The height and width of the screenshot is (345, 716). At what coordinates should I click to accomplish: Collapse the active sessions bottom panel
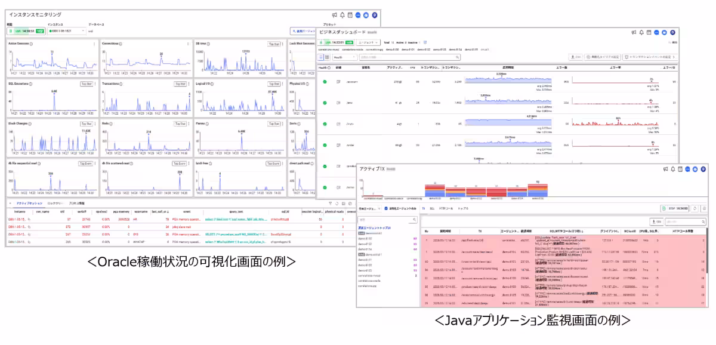pos(11,203)
